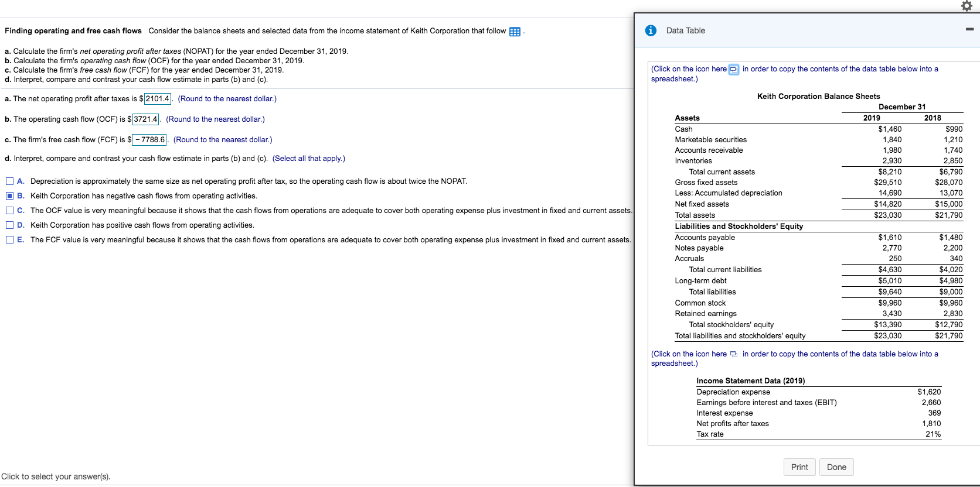
Task: Edit the OCF answer field 3721.4
Action: pyautogui.click(x=146, y=119)
